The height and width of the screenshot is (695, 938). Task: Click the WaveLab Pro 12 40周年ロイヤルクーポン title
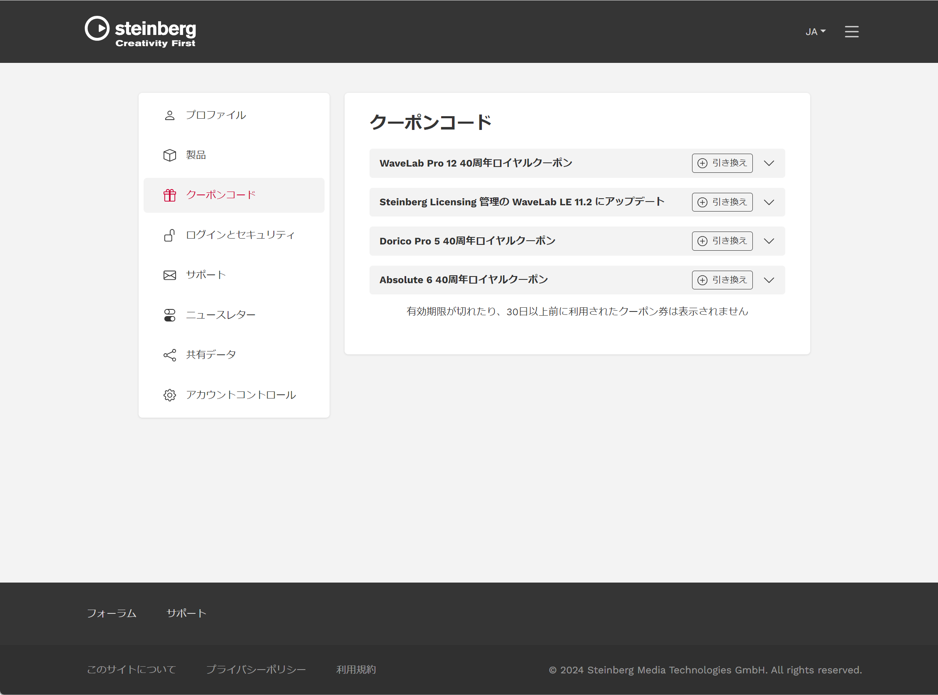tap(476, 163)
